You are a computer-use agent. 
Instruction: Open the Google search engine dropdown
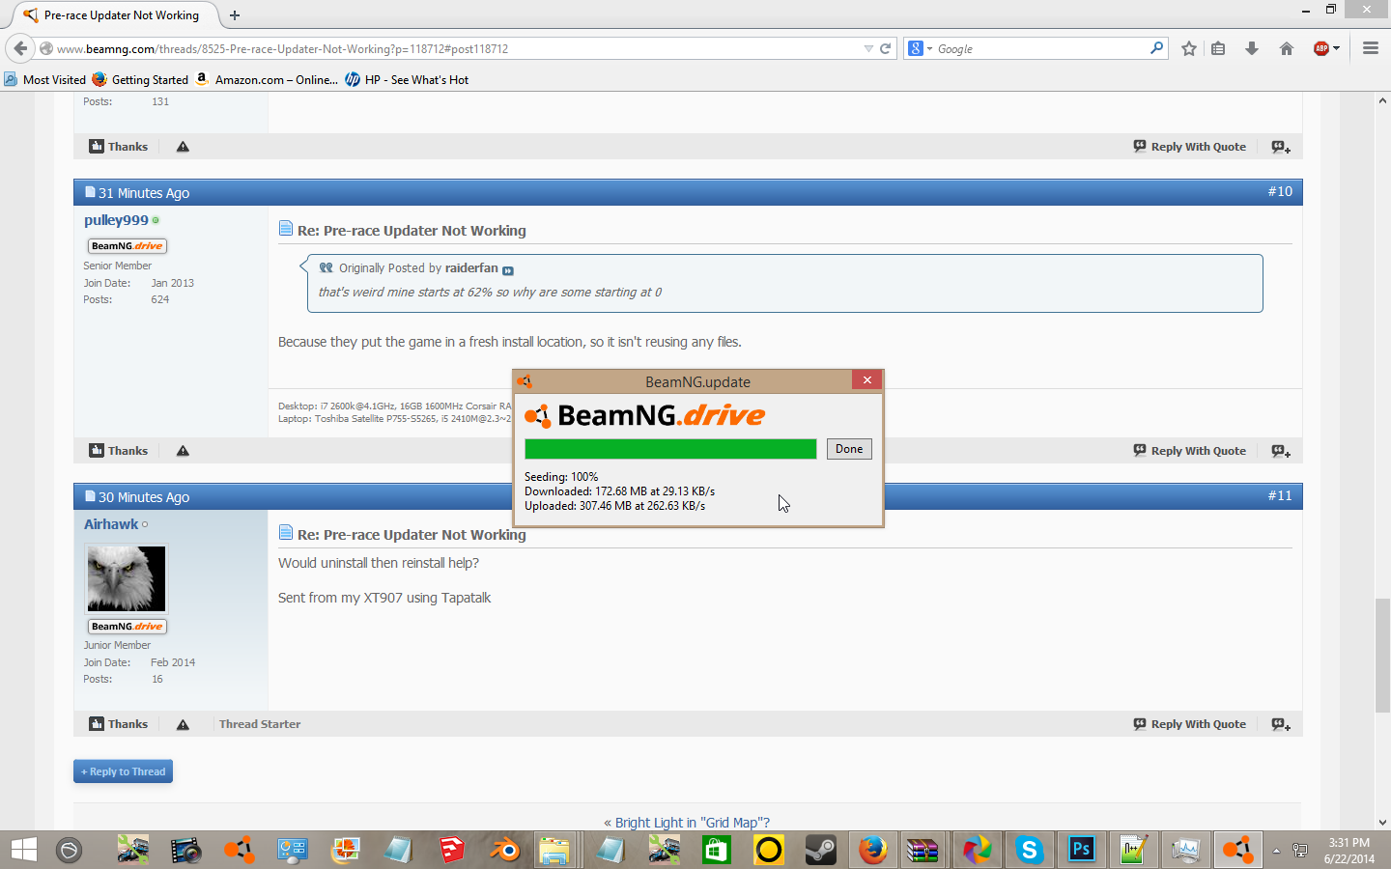click(x=920, y=48)
